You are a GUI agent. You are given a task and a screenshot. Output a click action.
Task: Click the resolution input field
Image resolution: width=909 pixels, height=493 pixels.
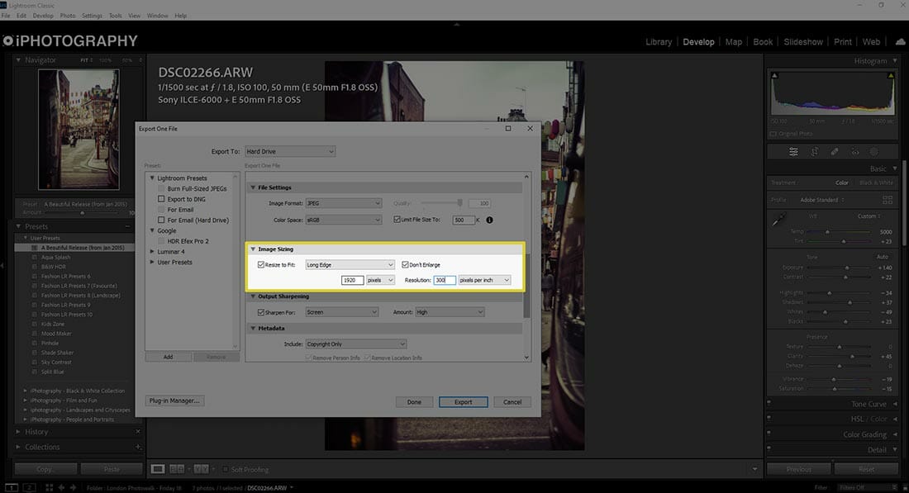click(445, 281)
